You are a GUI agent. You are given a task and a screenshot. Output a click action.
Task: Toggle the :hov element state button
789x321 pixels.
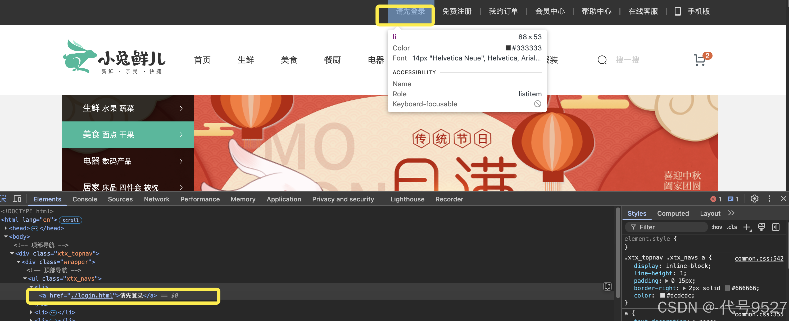click(x=717, y=227)
